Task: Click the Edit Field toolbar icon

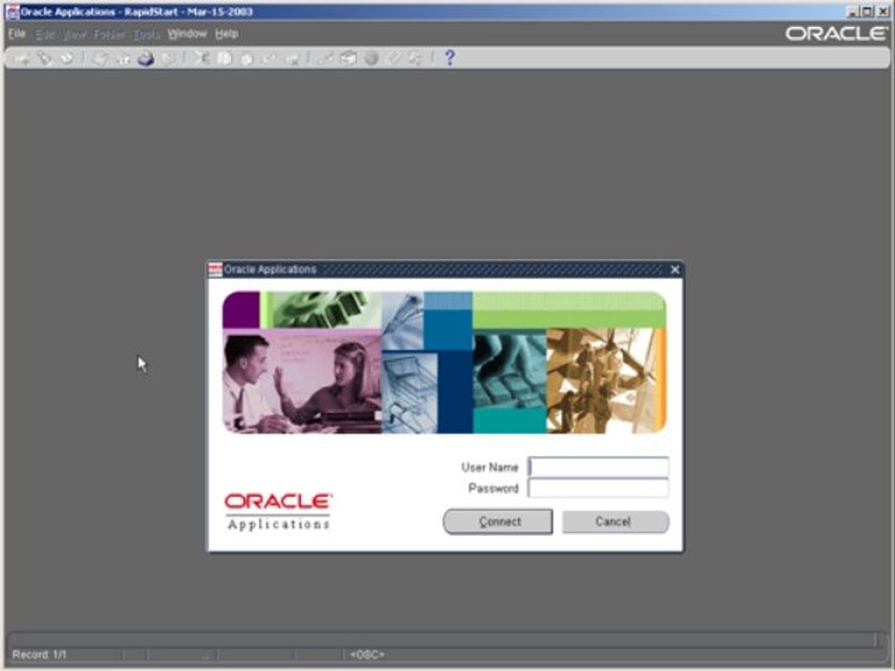Action: click(324, 59)
